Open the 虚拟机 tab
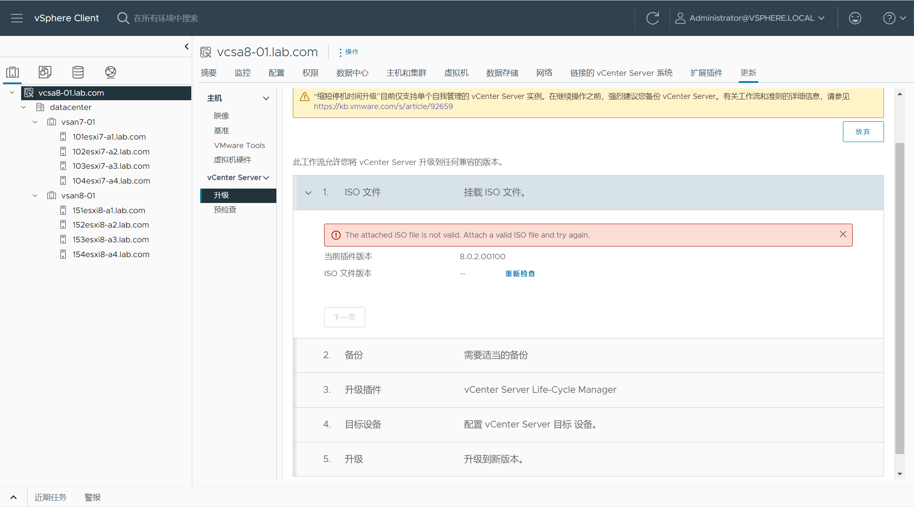The height and width of the screenshot is (507, 914). point(456,73)
